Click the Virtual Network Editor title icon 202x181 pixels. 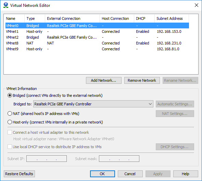click(x=6, y=5)
